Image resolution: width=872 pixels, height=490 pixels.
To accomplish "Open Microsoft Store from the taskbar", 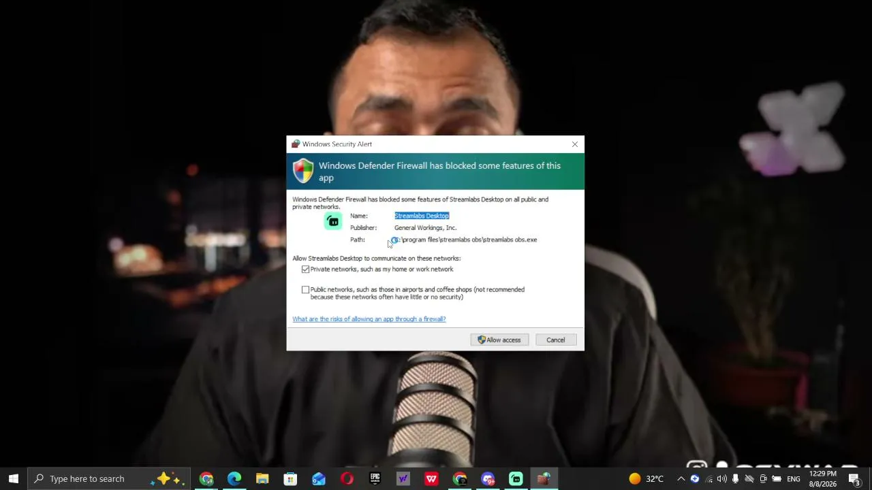I will point(290,478).
